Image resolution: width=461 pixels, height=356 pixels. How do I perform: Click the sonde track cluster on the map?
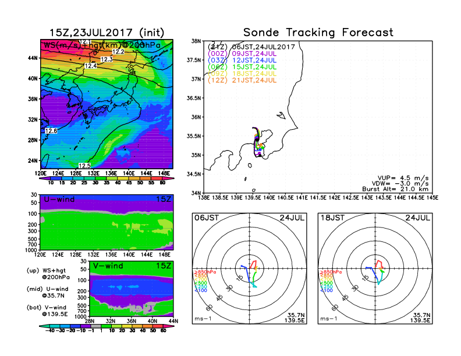258,142
